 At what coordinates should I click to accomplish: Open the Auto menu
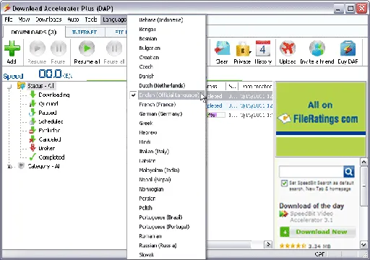73,19
